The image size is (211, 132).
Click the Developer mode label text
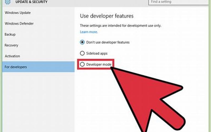tap(99, 64)
